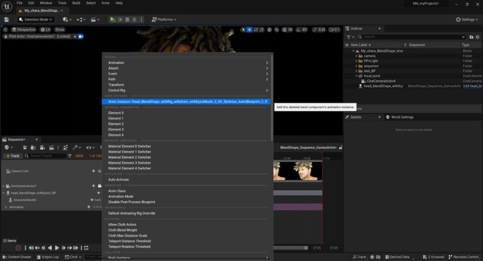
Task: Expand the CineCameraActor1 track in Sequencer
Action: (x=3, y=186)
